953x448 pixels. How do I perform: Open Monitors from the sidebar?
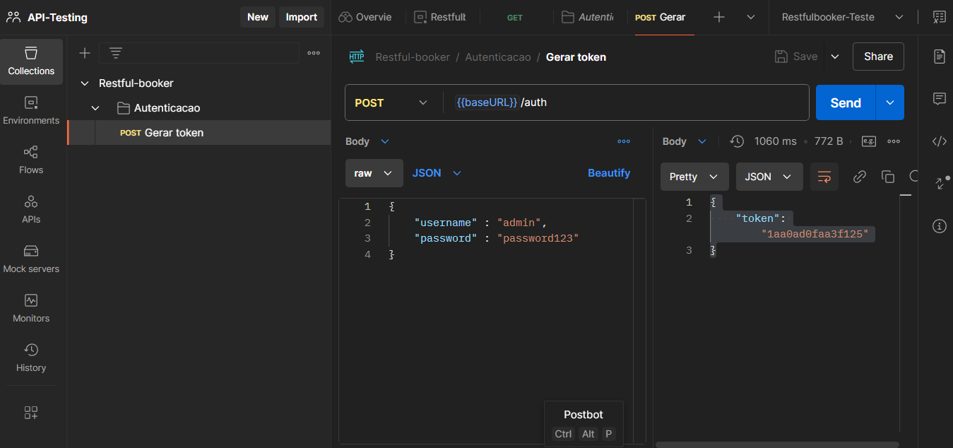[31, 308]
